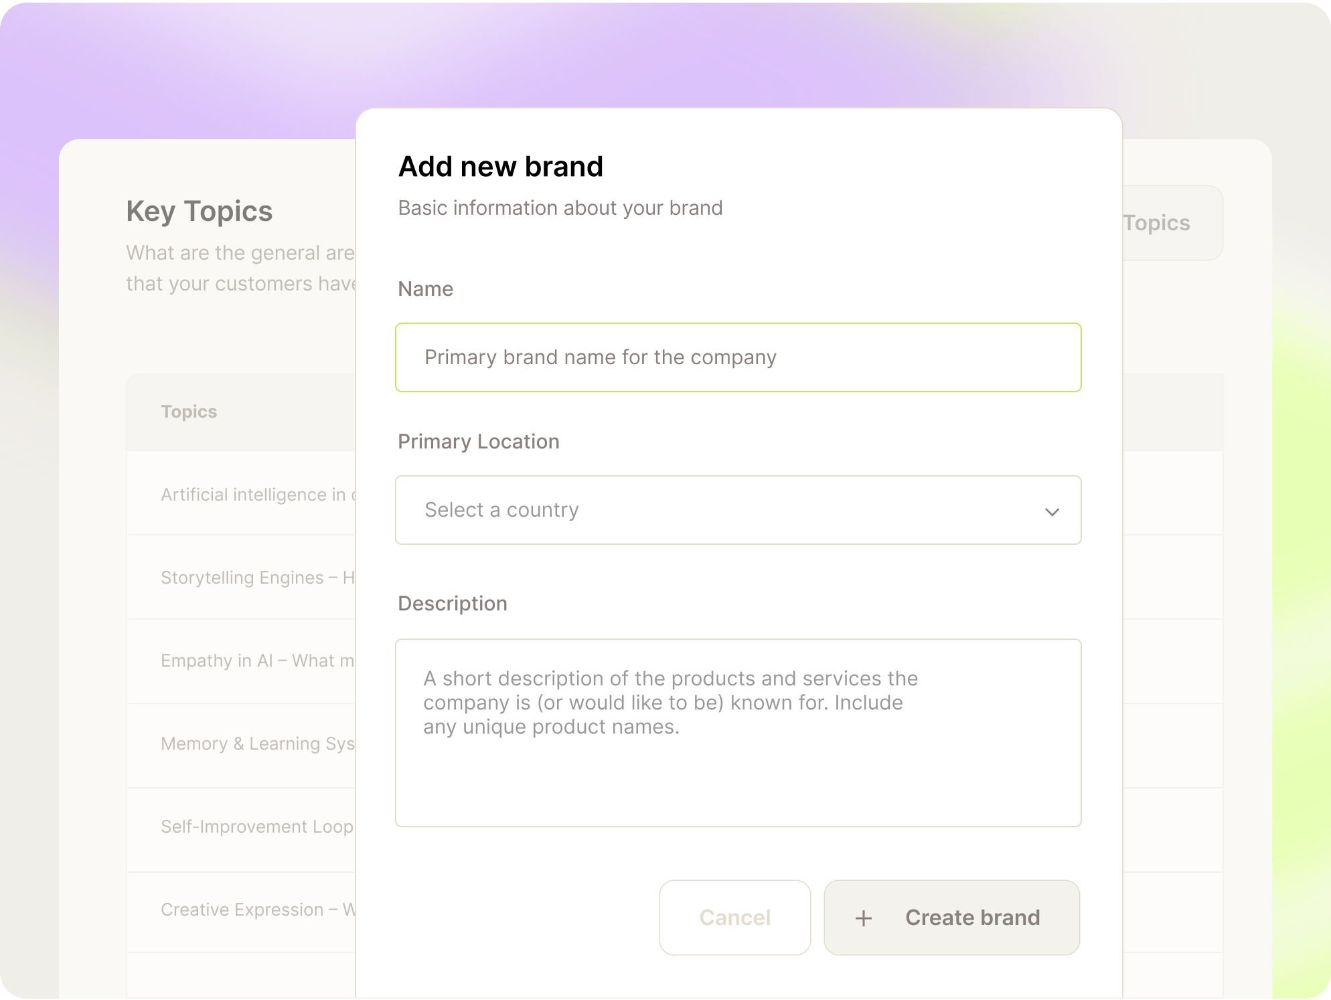Click the Create brand button
The width and height of the screenshot is (1331, 1000).
[x=951, y=918]
